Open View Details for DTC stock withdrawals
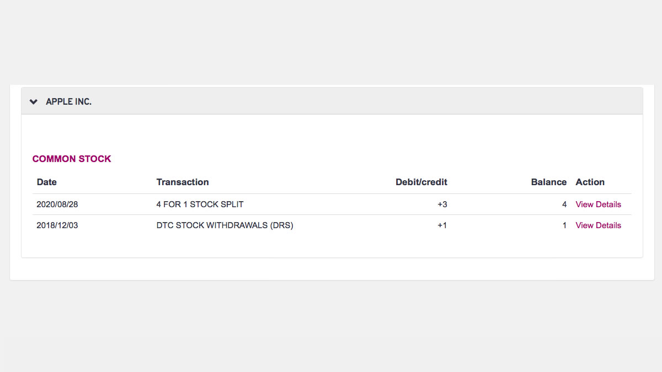This screenshot has width=662, height=372. click(x=599, y=225)
